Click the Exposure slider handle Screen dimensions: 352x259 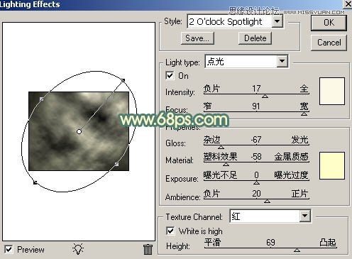tap(256, 182)
